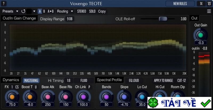Click the Out Gain value -0.3

(x=201, y=43)
